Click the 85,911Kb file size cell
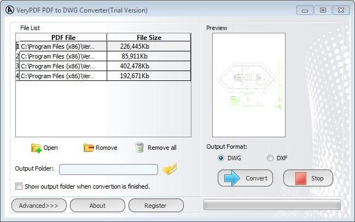Image resolution: width=355 pixels, height=222 pixels. (149, 56)
